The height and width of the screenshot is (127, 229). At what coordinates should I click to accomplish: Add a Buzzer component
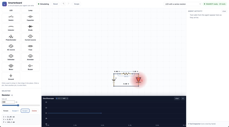pyautogui.click(x=30, y=67)
